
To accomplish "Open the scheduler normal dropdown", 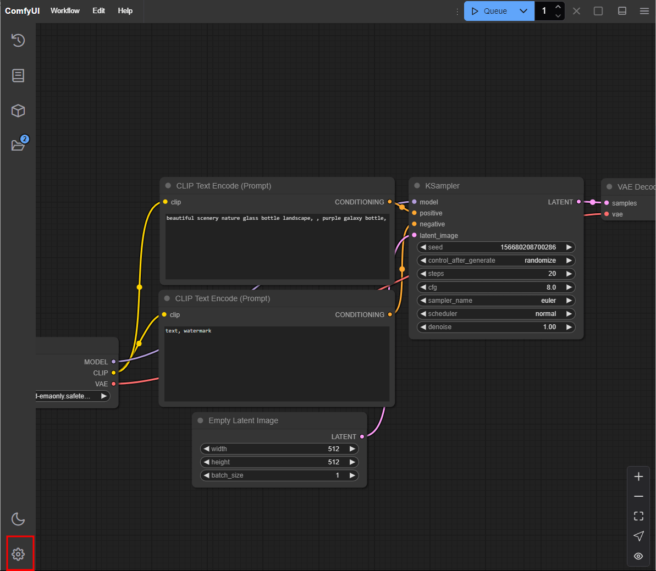I will 496,313.
